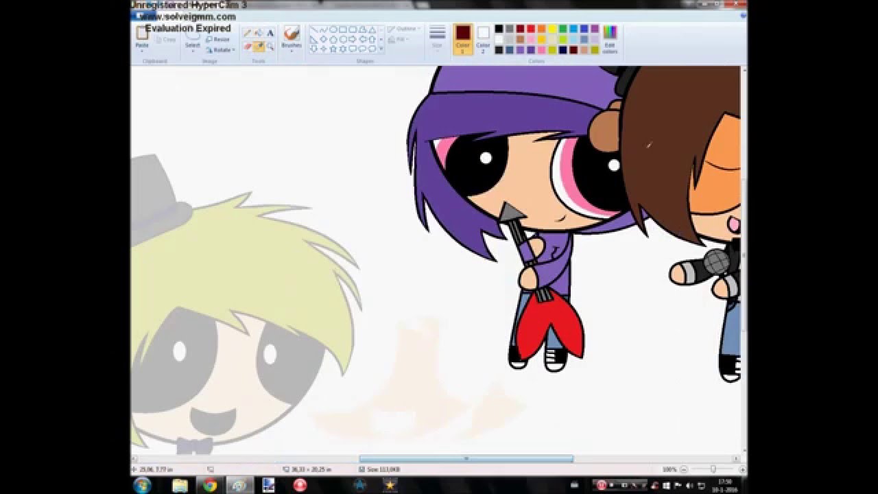Screen dimensions: 878x494
Task: Click the Paste clipboard icon
Action: [x=142, y=34]
